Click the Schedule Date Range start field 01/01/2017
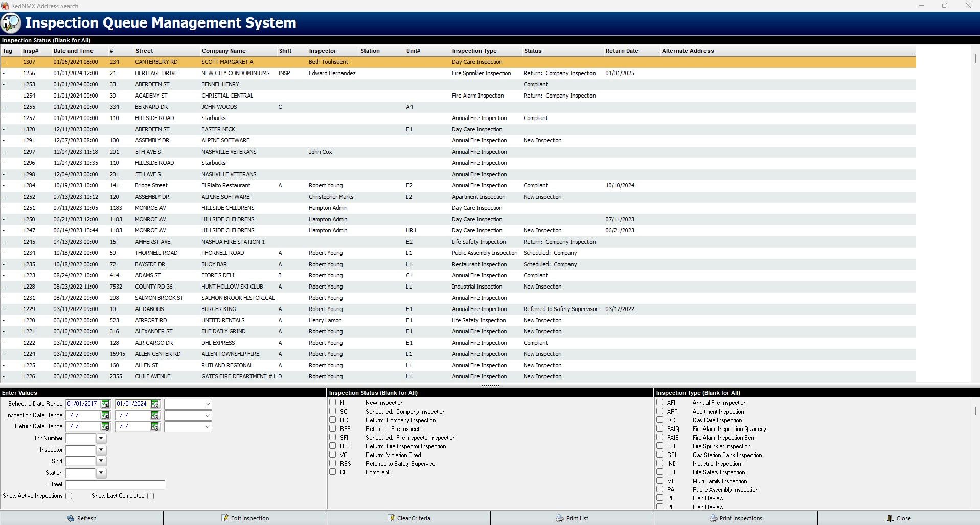 tap(83, 404)
